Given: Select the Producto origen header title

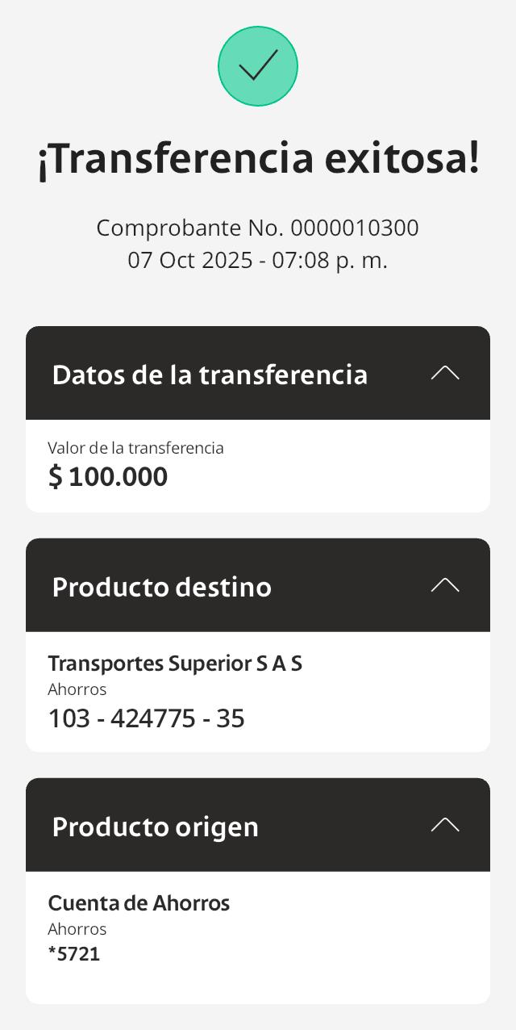Looking at the screenshot, I should tap(155, 827).
